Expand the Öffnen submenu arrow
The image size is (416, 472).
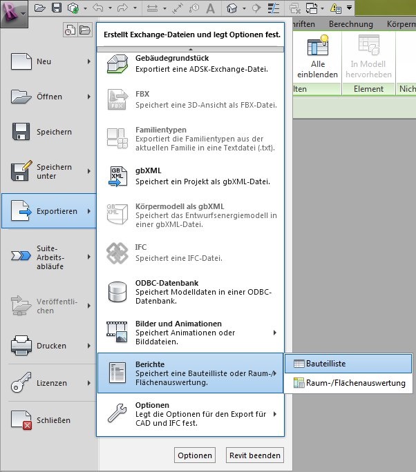[x=89, y=97]
